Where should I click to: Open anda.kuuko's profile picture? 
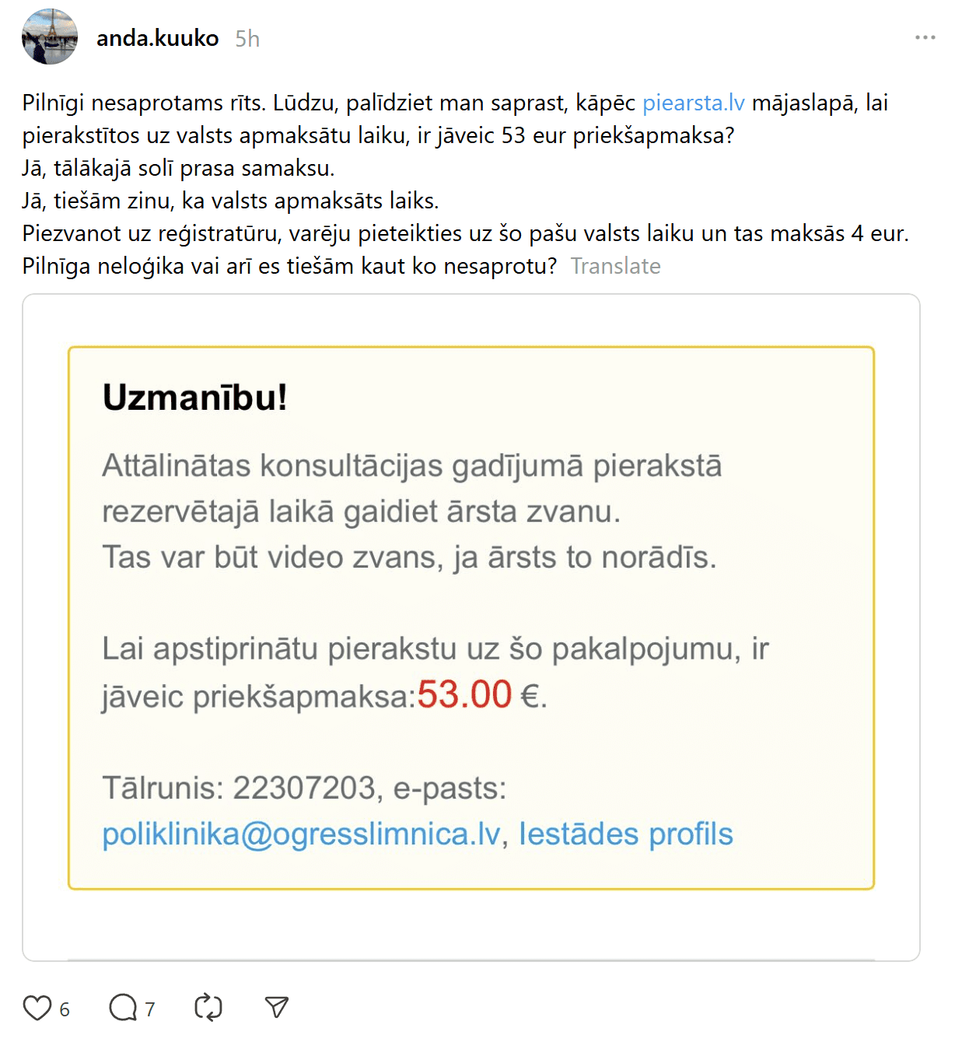[x=50, y=37]
